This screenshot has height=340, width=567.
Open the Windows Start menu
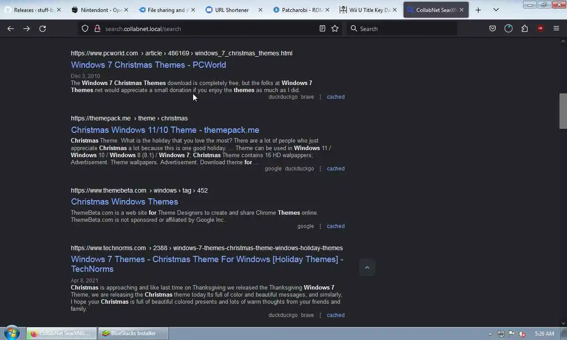pyautogui.click(x=12, y=333)
